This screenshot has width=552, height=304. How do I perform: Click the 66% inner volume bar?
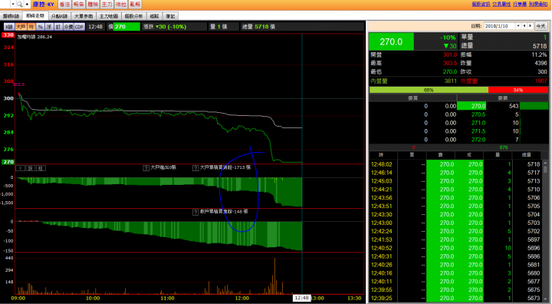click(x=429, y=90)
